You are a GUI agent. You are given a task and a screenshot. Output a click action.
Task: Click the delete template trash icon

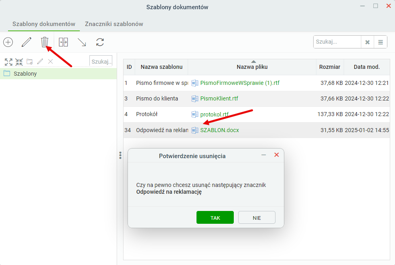tap(45, 42)
